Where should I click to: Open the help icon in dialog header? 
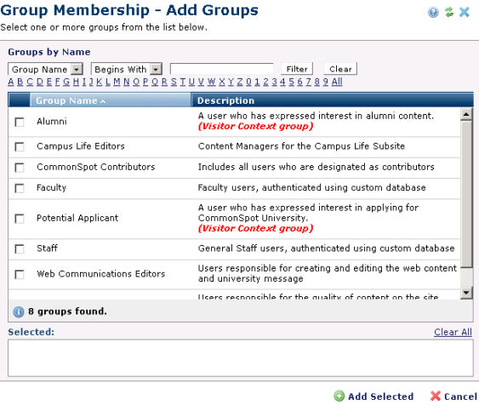point(433,12)
